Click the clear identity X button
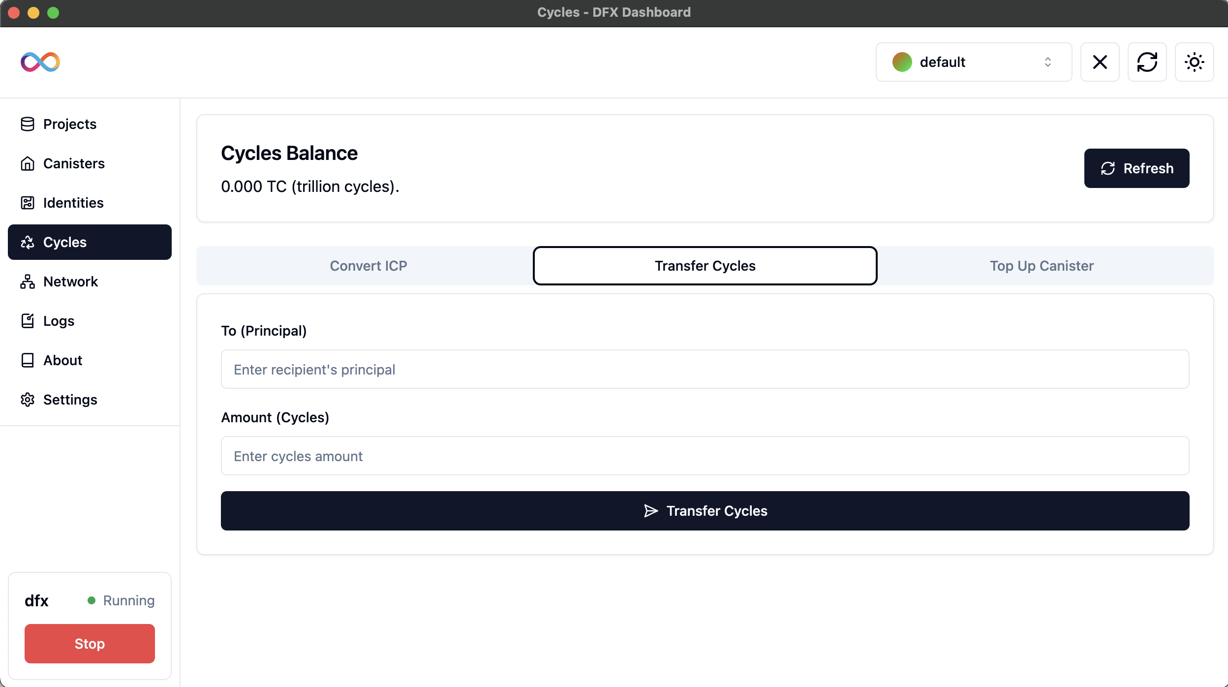Image resolution: width=1228 pixels, height=687 pixels. tap(1100, 62)
